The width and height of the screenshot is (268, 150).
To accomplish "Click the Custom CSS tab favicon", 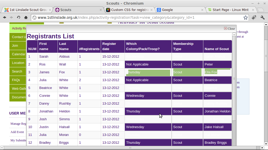I will pyautogui.click(x=108, y=10).
